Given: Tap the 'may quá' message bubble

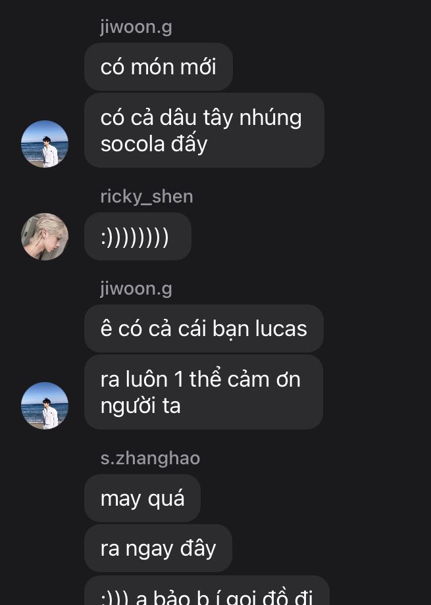Looking at the screenshot, I should (x=143, y=498).
